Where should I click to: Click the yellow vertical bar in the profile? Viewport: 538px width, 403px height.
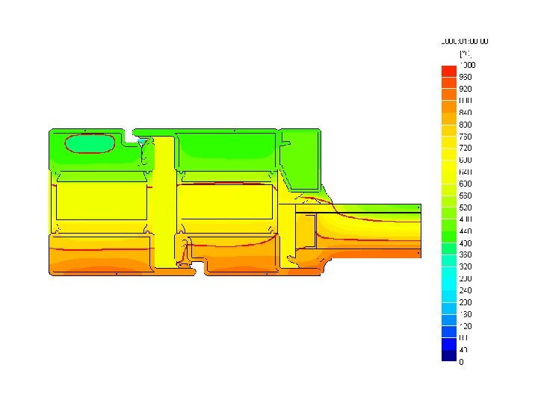click(x=165, y=202)
